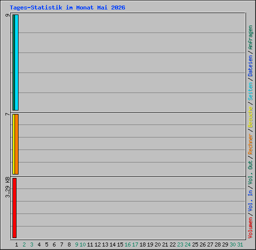256x250 pixels.
Task: Click the orange Rechner bar
Action: pyautogui.click(x=16, y=144)
